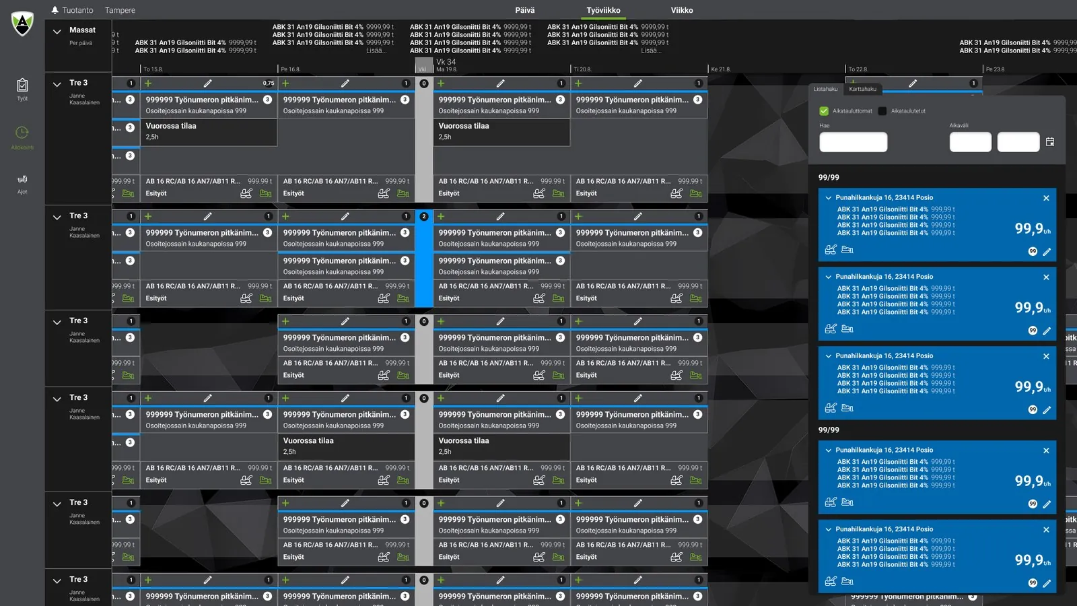The height and width of the screenshot is (606, 1077).
Task: Click Lisää... under the Pe 16.8. mass list
Action: point(376,50)
